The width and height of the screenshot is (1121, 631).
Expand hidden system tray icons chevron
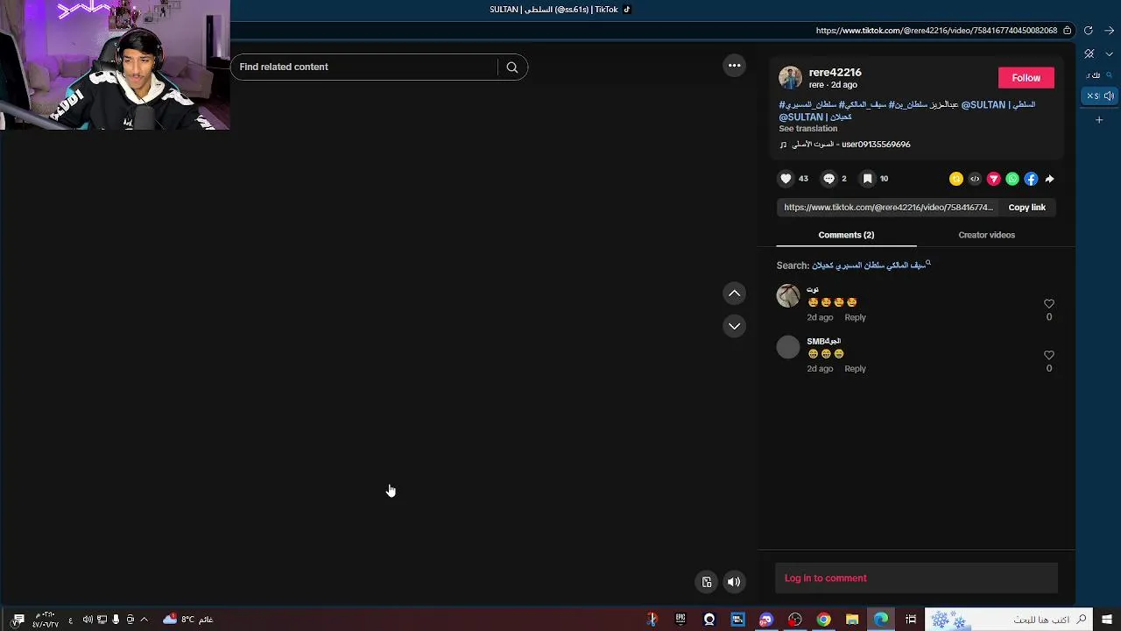point(144,620)
